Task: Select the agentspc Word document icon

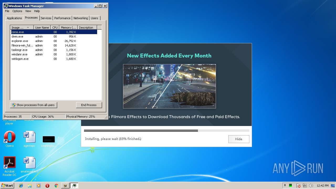Action: [x=29, y=139]
